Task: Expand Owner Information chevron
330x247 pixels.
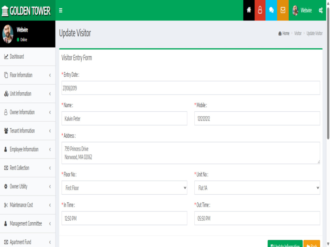Action: [x=50, y=112]
